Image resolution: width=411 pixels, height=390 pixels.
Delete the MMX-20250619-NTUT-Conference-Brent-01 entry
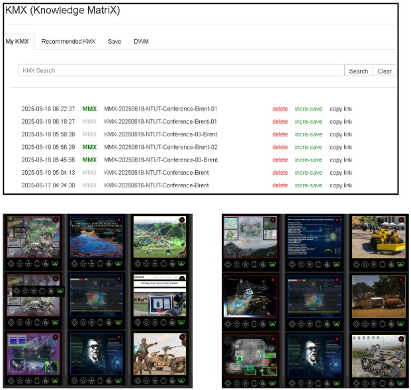[280, 109]
